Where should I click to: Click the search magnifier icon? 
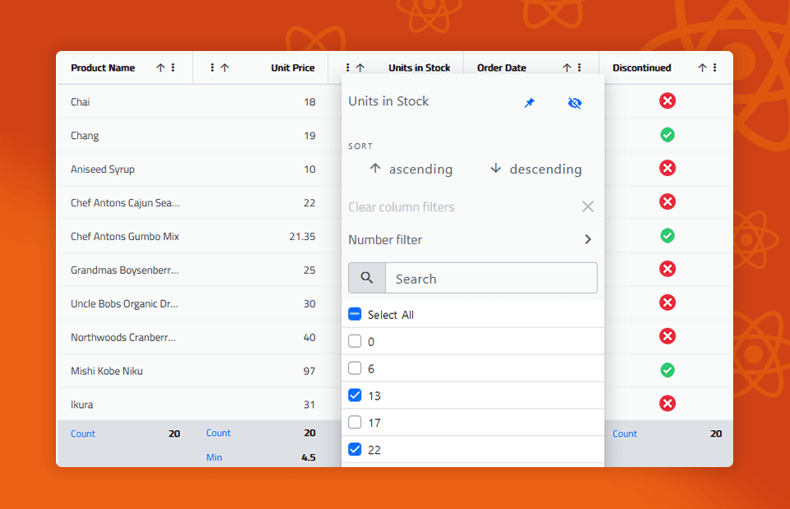[x=367, y=278]
